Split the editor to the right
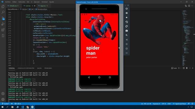Viewport: 195px width, 109px height. pyautogui.click(x=189, y=6)
